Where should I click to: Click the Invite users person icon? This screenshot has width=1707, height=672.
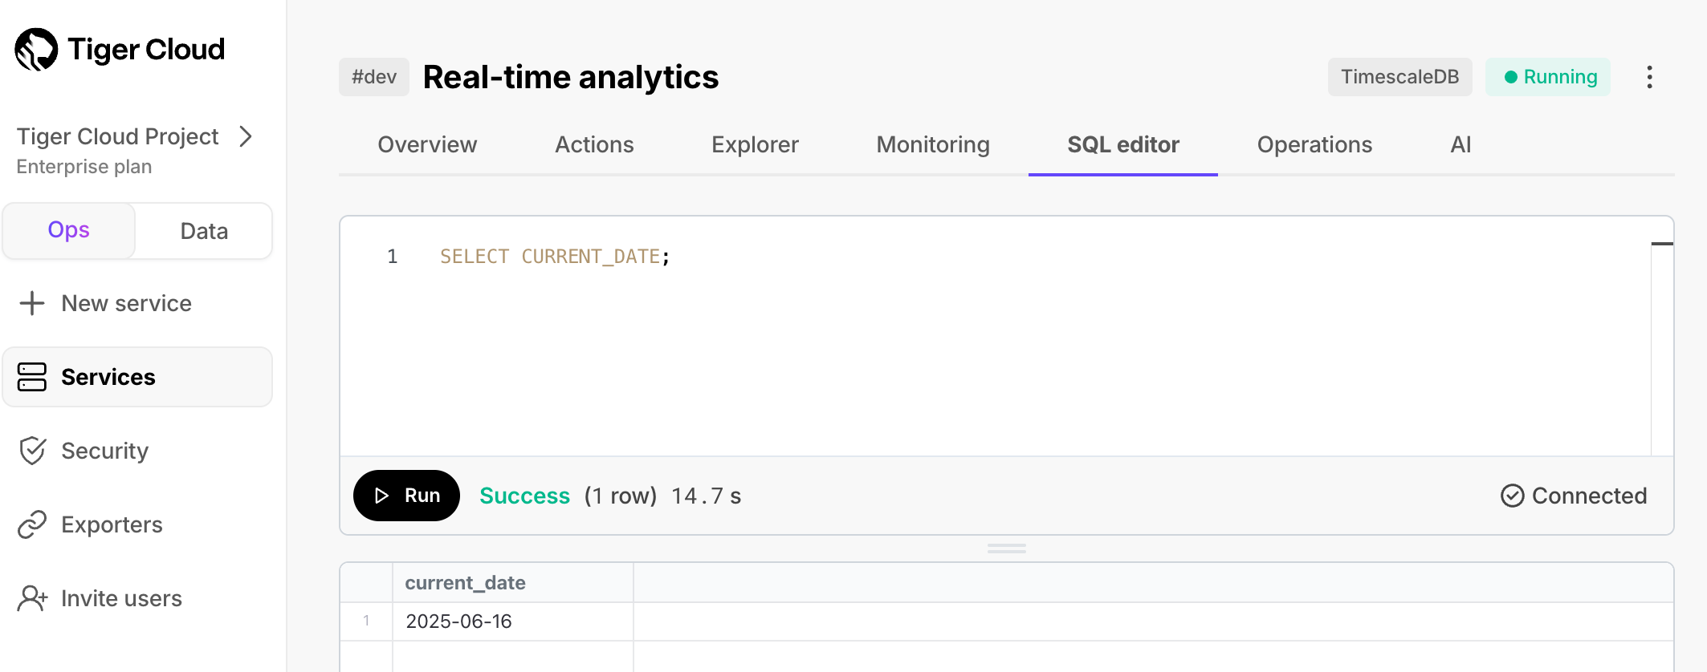(x=32, y=598)
